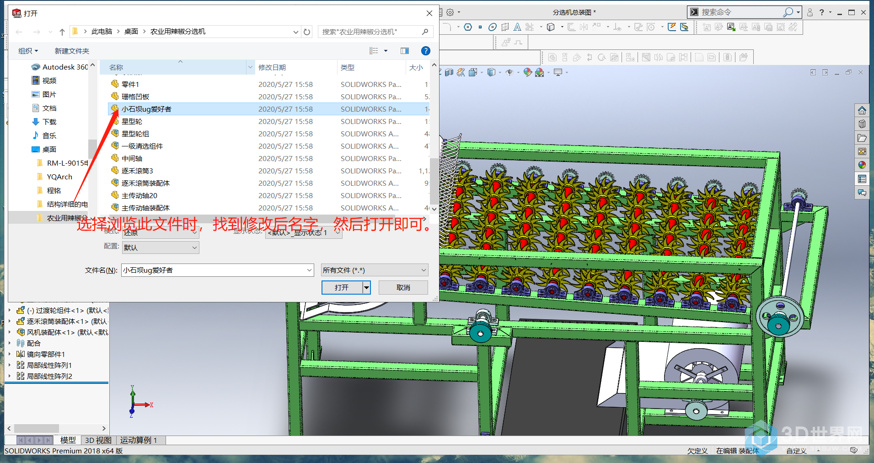Select the Point sketch tool
874x463 pixels.
pos(480,27)
